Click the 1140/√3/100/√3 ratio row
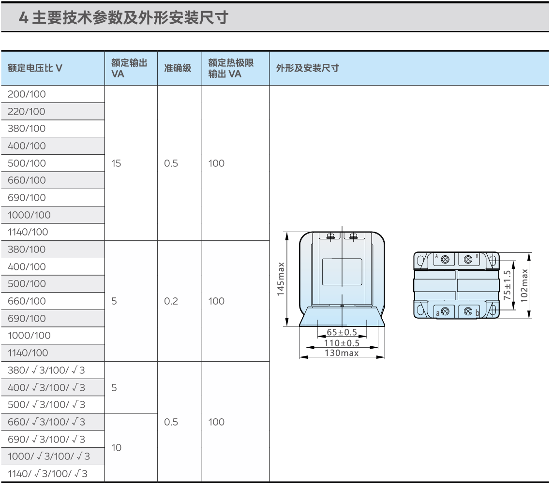The image size is (553, 486). (x=53, y=473)
